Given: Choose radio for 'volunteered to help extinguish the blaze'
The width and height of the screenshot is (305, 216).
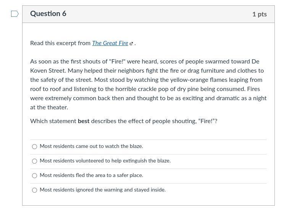Looking at the screenshot, I should 35,161.
